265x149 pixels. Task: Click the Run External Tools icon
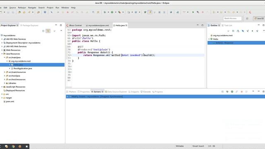tap(119, 12)
